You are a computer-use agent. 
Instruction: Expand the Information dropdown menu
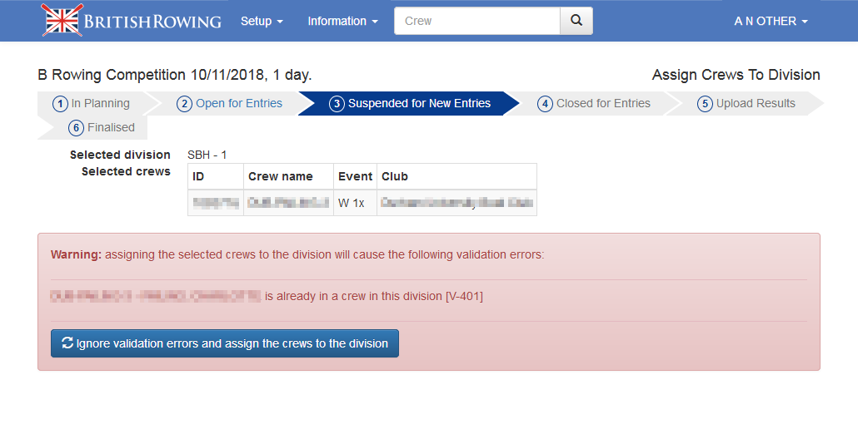tap(342, 21)
